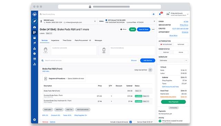Image resolution: width=221 pixels, height=126 pixels.
Task: Open the notifications bell with red badge
Action: click(x=160, y=14)
